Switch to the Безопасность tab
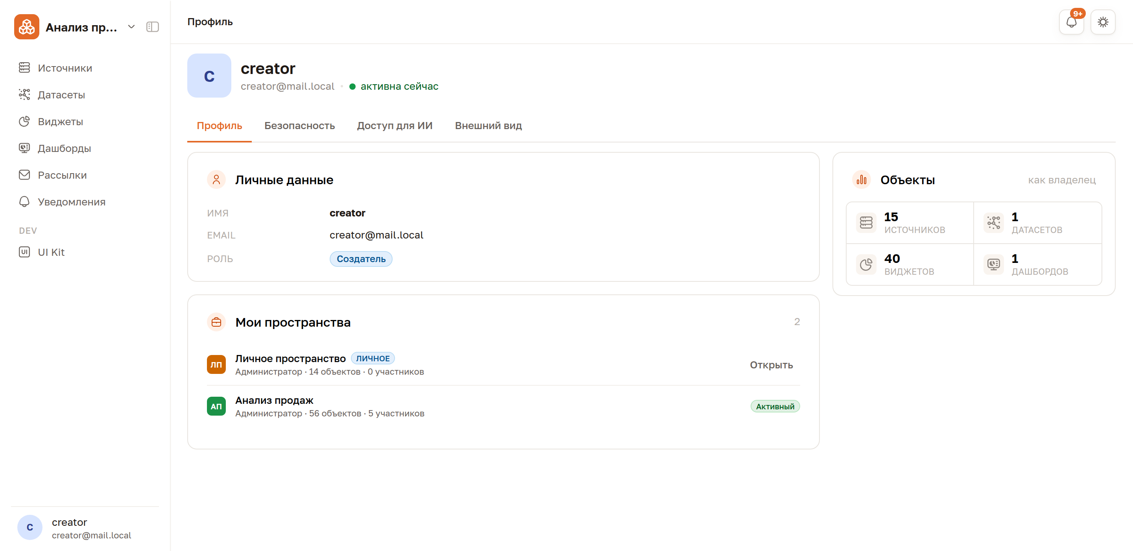The width and height of the screenshot is (1133, 551). coord(299,126)
